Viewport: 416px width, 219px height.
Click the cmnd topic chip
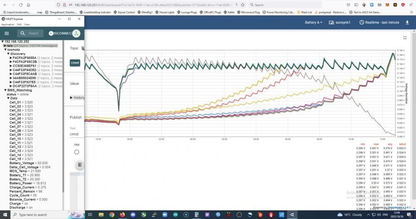pyautogui.click(x=75, y=63)
